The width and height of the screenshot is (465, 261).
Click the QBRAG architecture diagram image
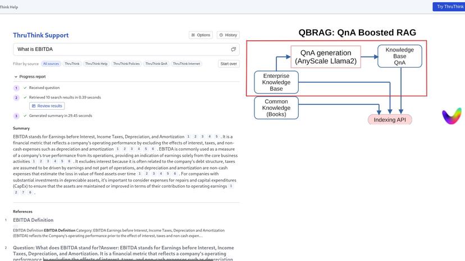(337, 76)
